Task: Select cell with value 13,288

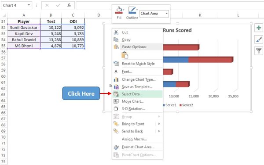Action: pyautogui.click(x=51, y=40)
